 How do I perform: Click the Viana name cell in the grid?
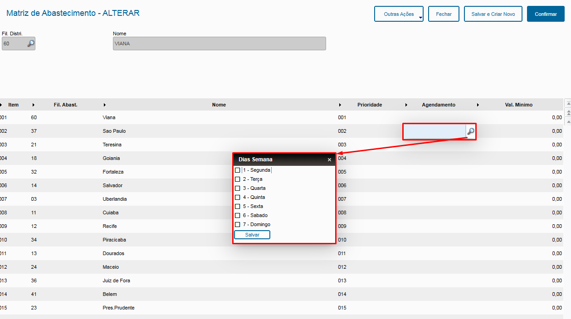pyautogui.click(x=109, y=118)
